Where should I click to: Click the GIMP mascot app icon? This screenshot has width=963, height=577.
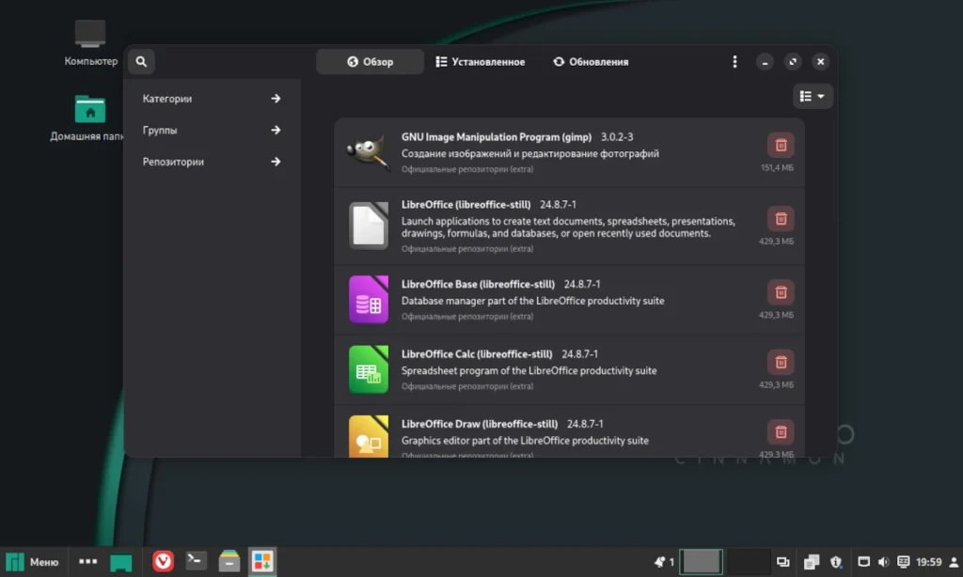click(369, 151)
